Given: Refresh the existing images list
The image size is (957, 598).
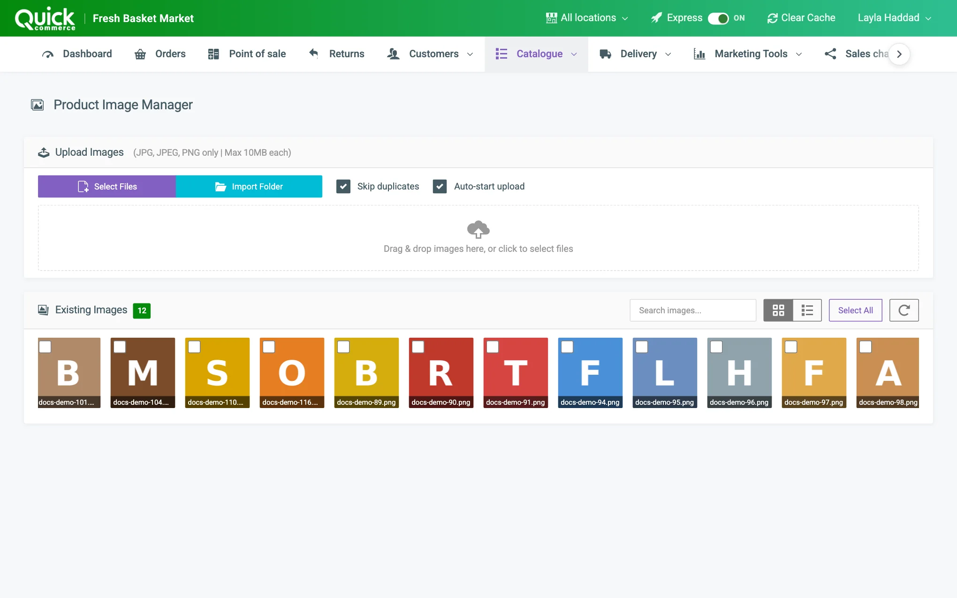Looking at the screenshot, I should (904, 310).
